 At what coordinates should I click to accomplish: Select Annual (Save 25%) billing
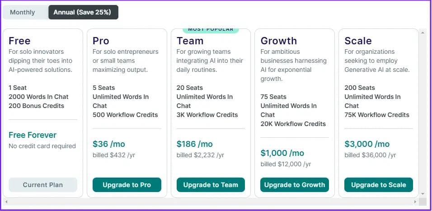pos(82,12)
